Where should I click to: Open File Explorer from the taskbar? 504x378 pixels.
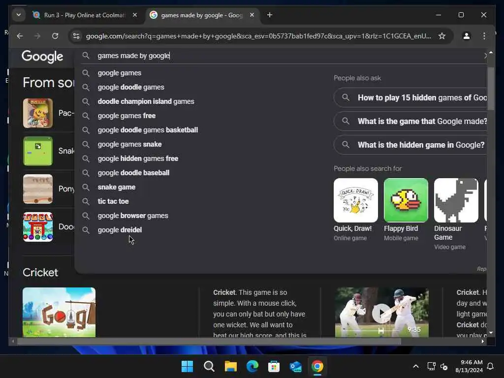point(230,366)
